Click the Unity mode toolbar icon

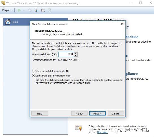point(50,10)
